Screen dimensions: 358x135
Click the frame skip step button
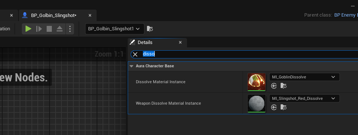point(39,29)
